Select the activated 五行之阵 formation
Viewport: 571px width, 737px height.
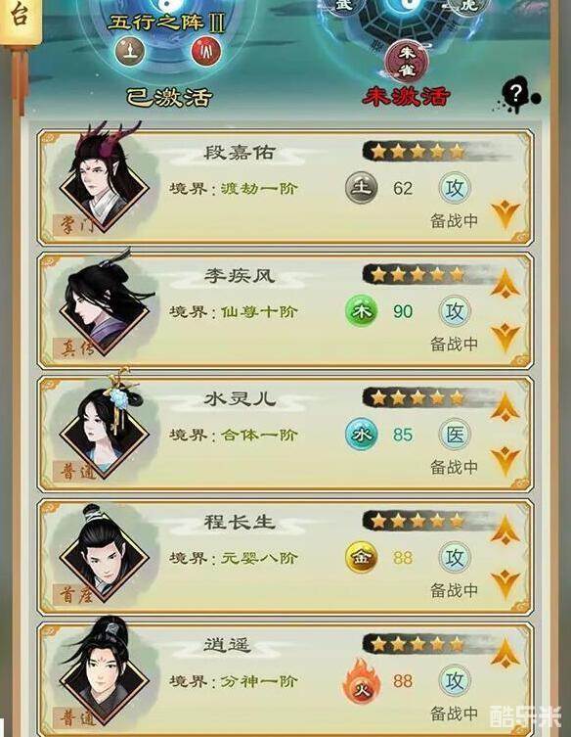(167, 52)
